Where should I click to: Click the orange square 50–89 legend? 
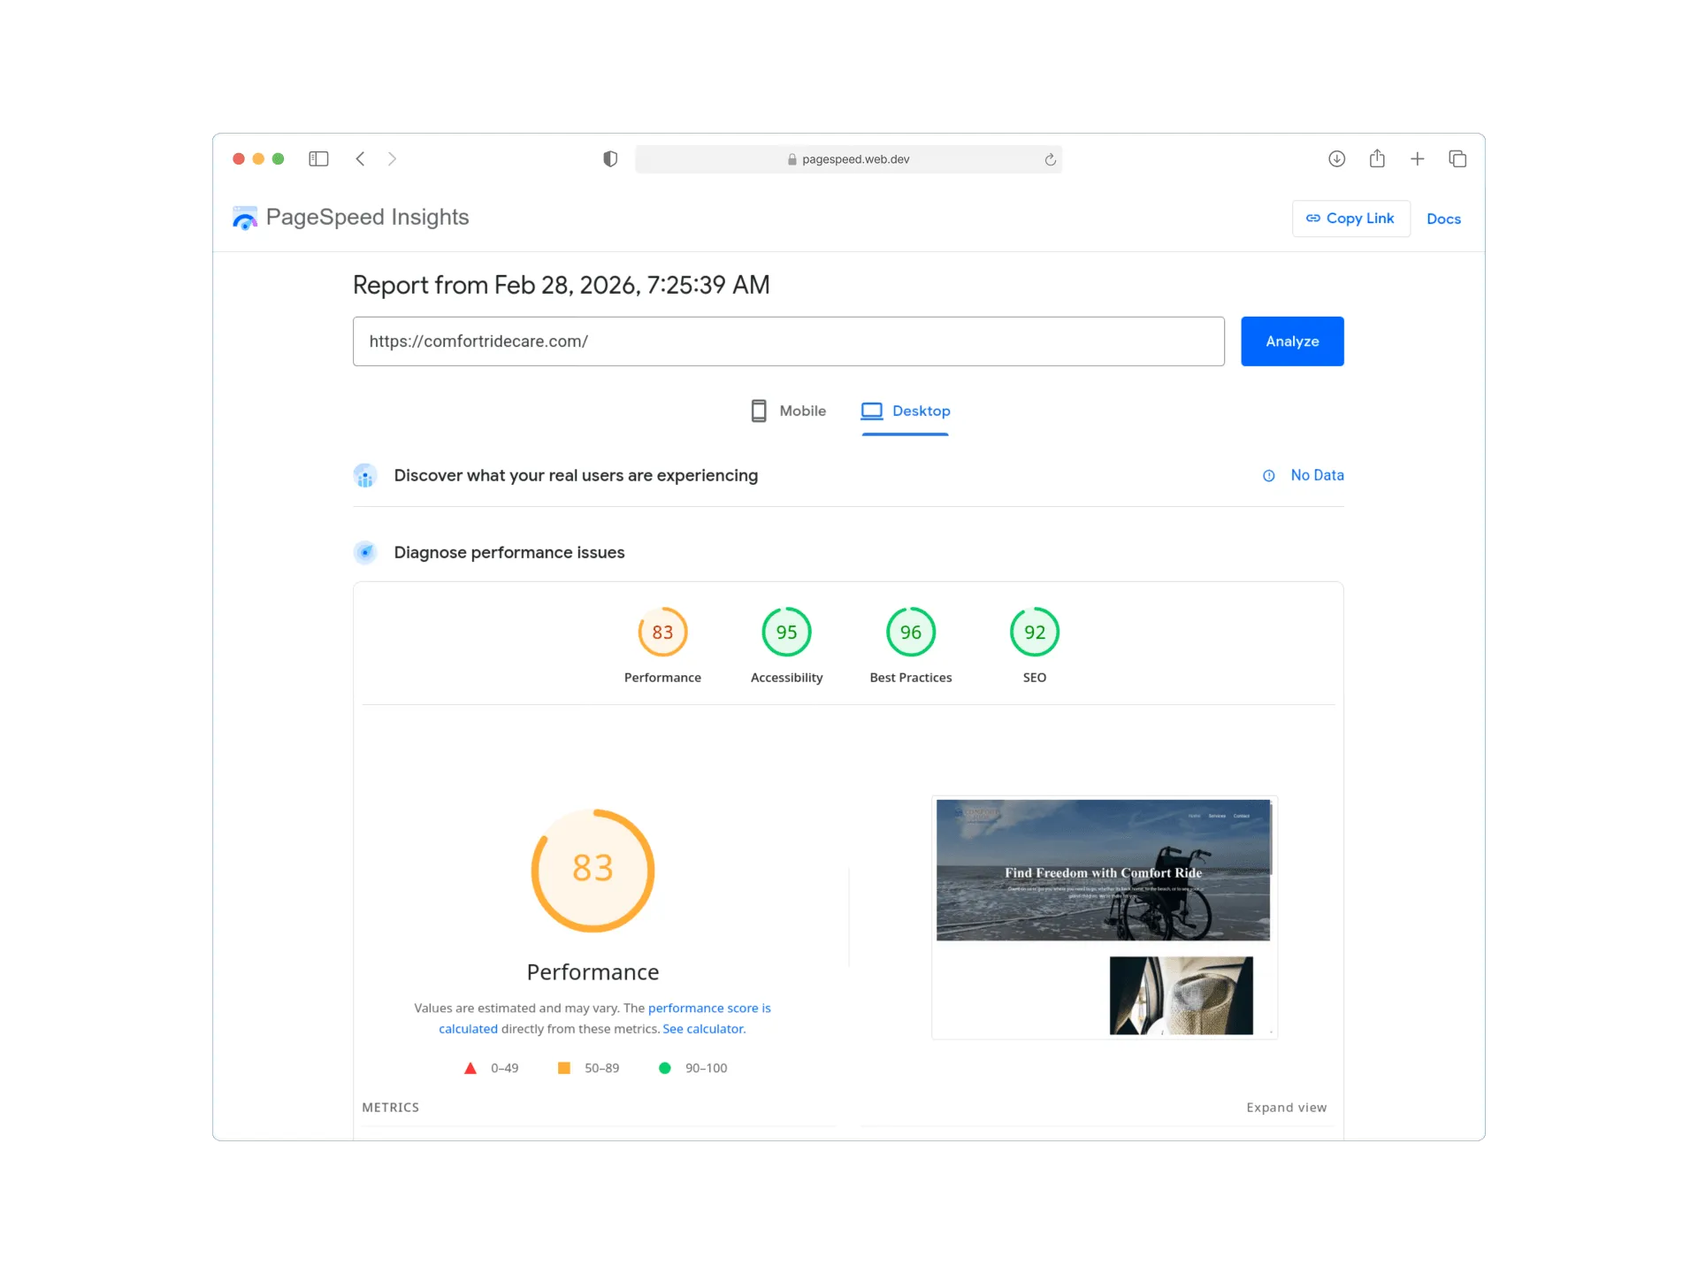tap(588, 1069)
